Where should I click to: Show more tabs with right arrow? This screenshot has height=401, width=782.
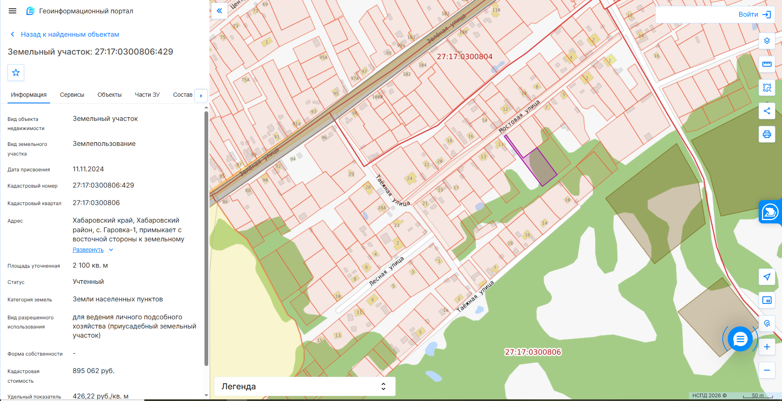click(x=201, y=95)
